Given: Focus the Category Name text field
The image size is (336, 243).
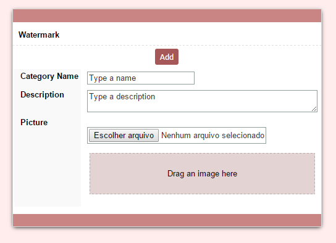Looking at the screenshot, I should (141, 78).
